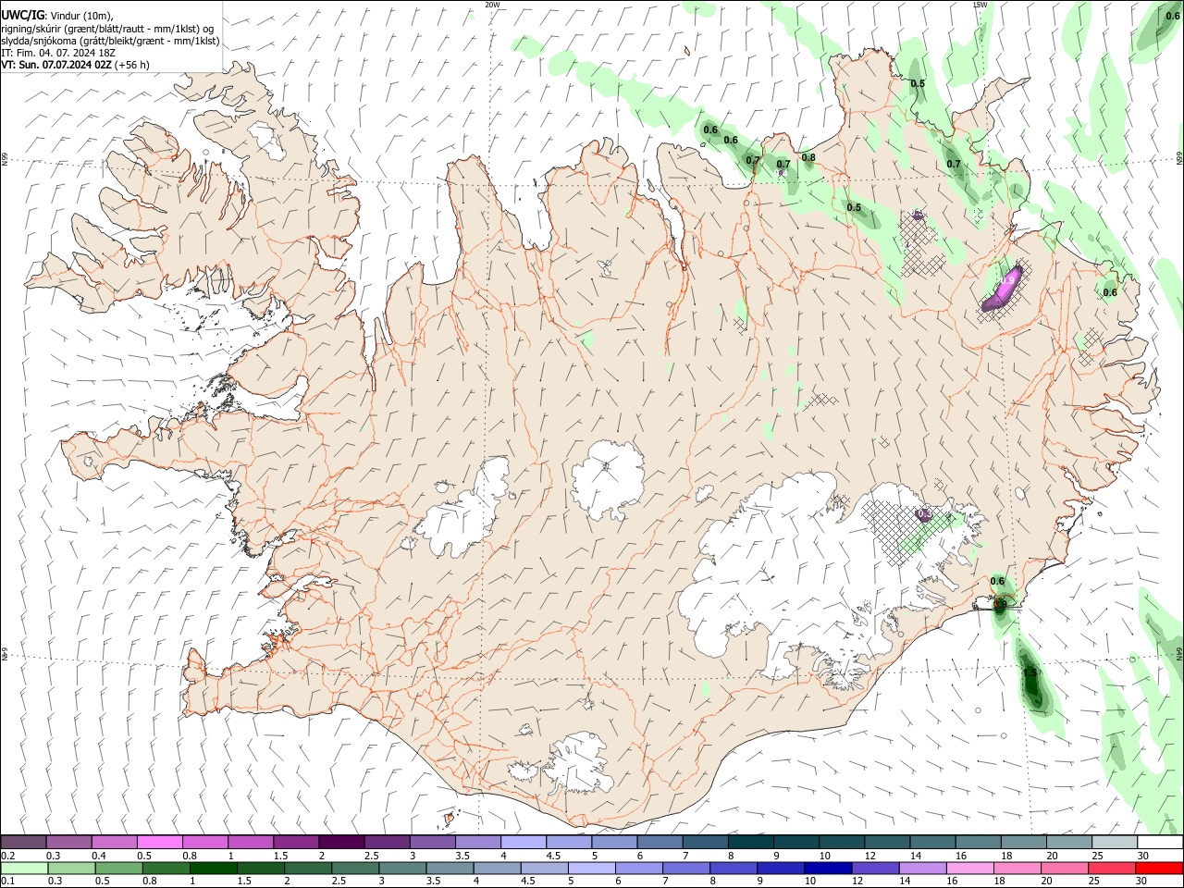Image resolution: width=1184 pixels, height=888 pixels.
Task: Click snow scale swatch between 2 and 2.5
Action: [340, 843]
